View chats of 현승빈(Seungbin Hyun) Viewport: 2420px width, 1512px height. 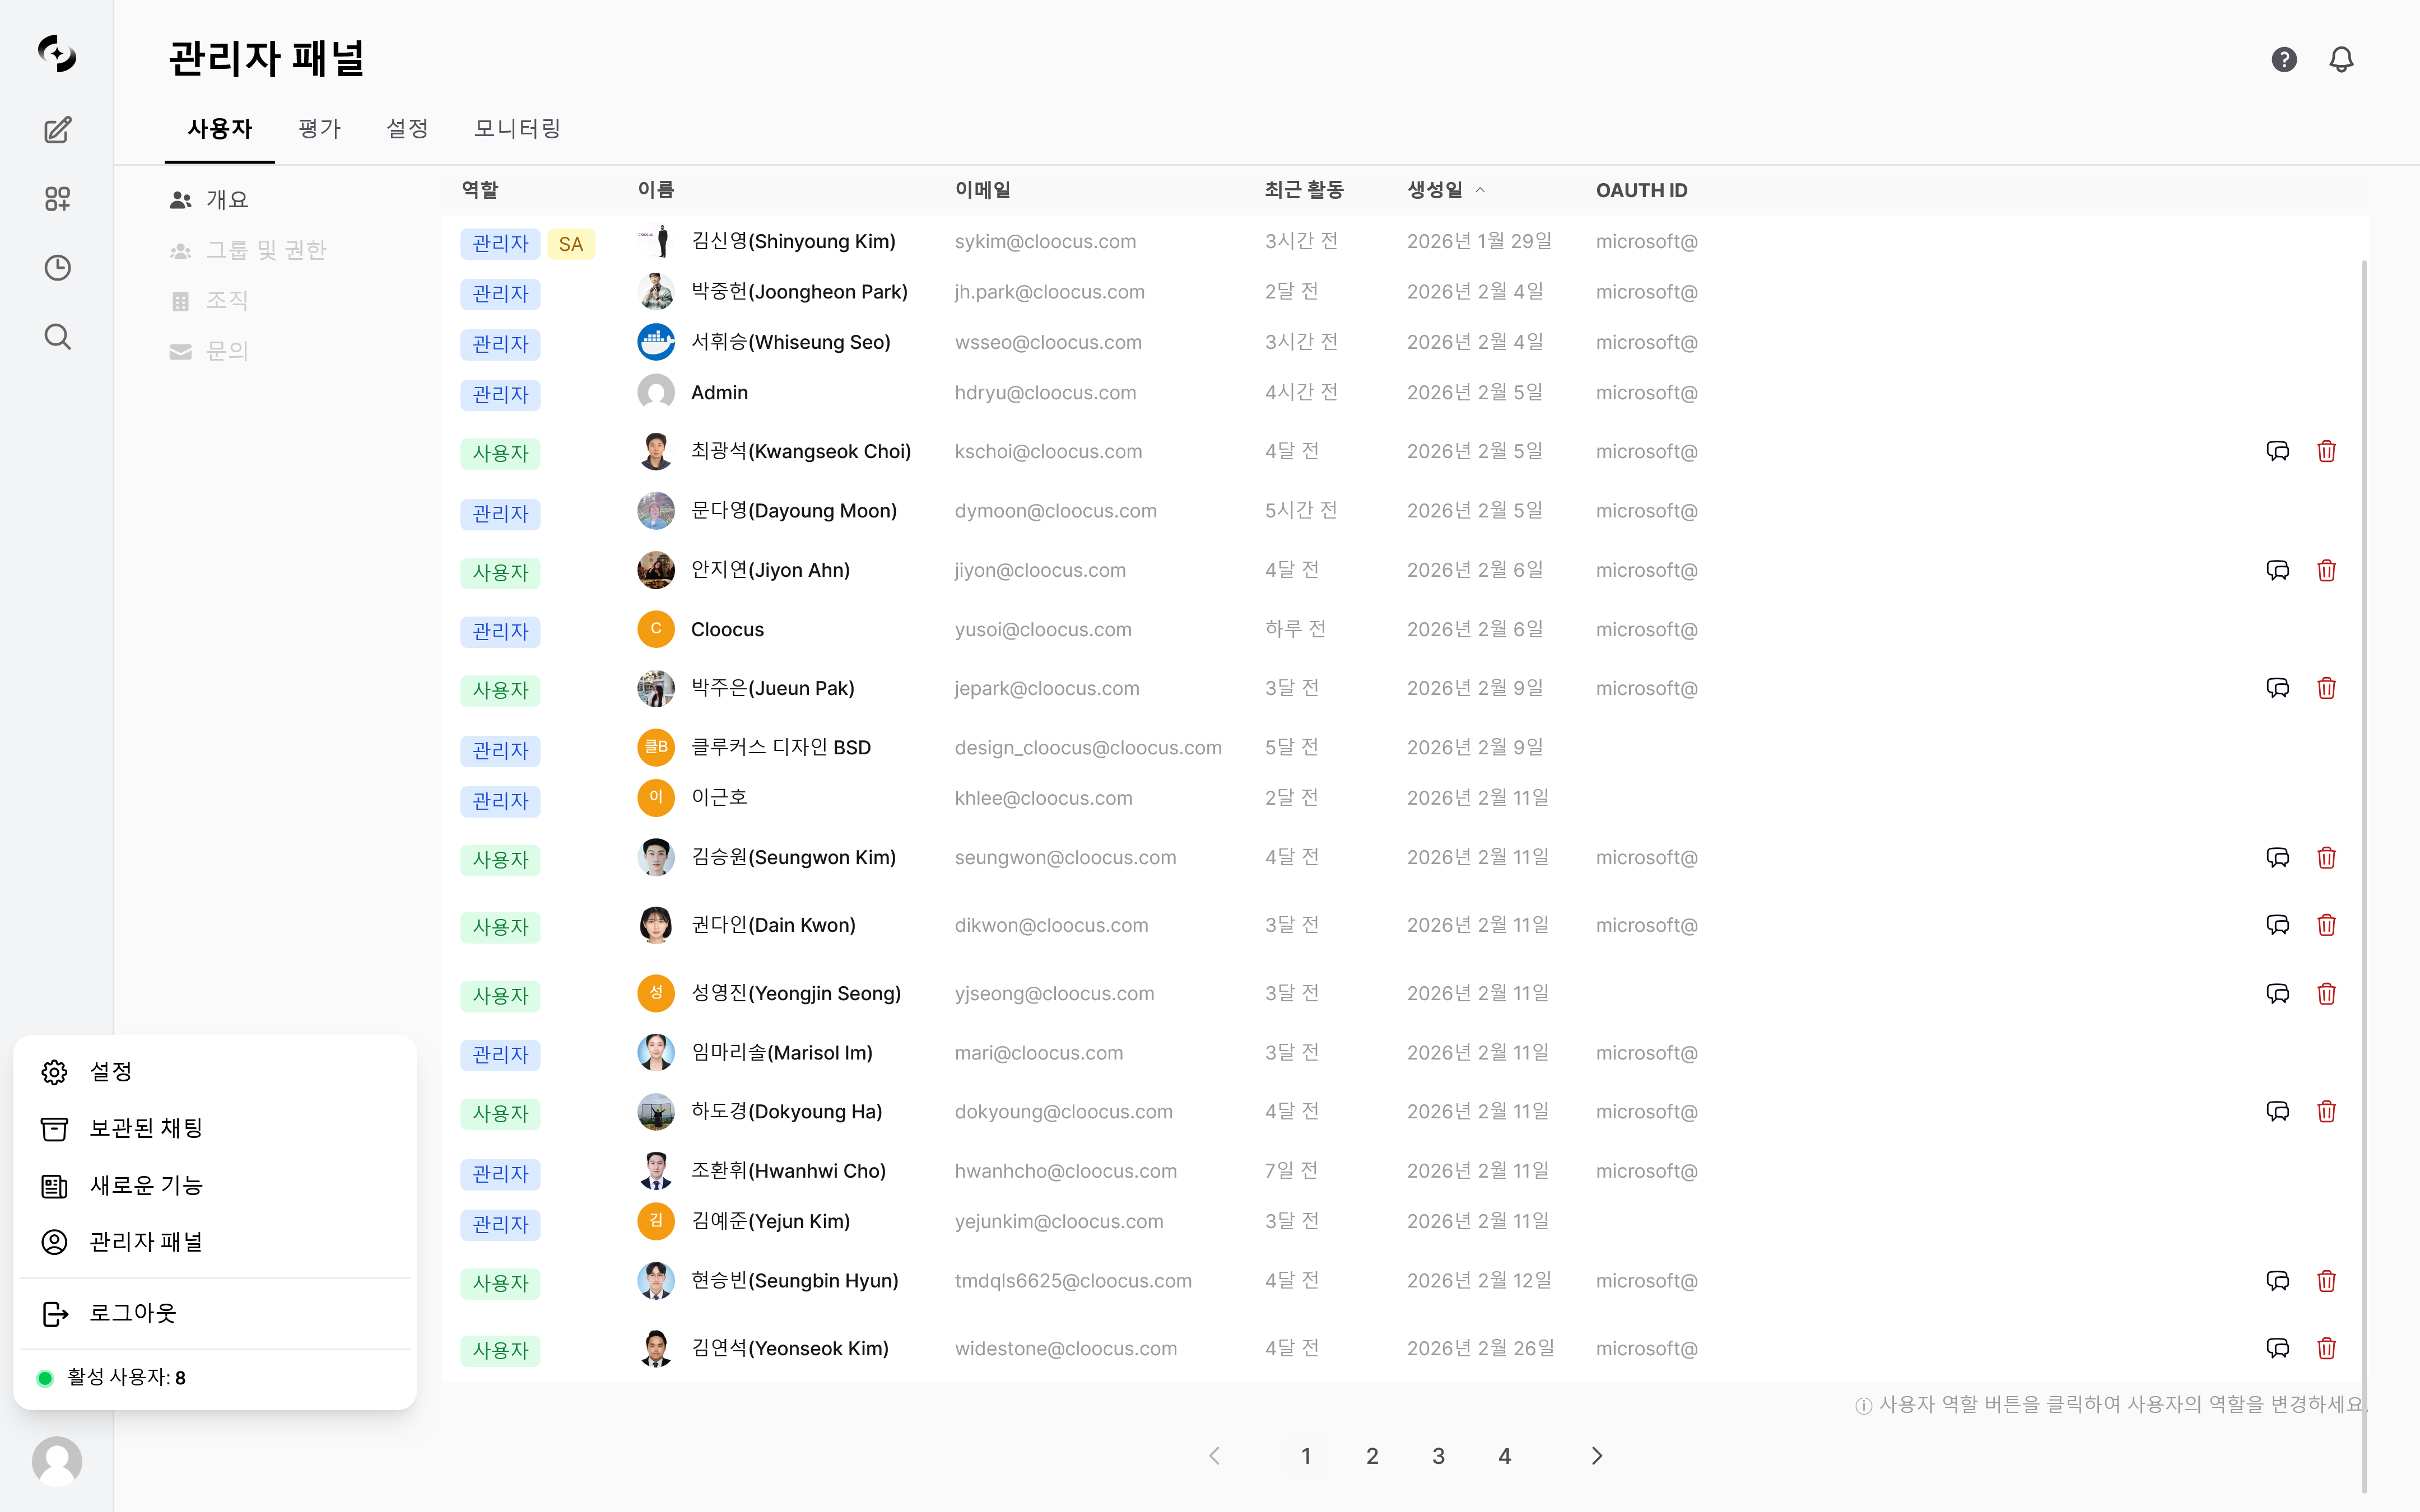point(2278,1280)
